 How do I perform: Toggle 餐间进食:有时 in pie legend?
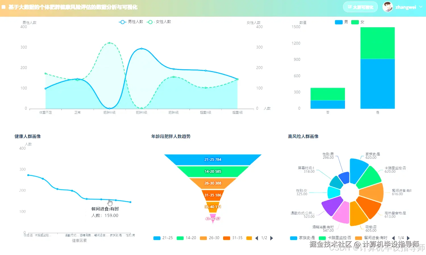coord(371,238)
